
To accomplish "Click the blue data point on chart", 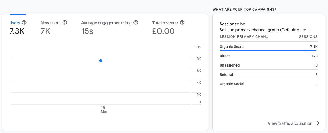I will pos(100,61).
